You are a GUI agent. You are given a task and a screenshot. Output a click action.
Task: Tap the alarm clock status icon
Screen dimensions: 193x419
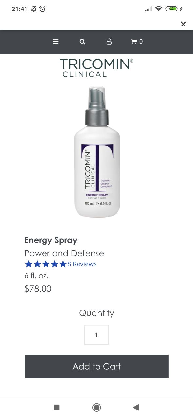pos(42,9)
